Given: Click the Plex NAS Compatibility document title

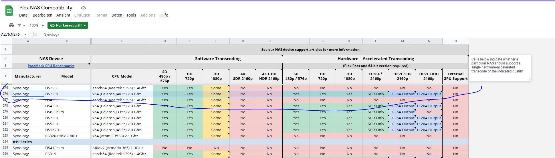Looking at the screenshot, I should coord(46,8).
